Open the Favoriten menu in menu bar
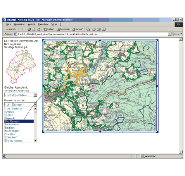 click(x=43, y=24)
